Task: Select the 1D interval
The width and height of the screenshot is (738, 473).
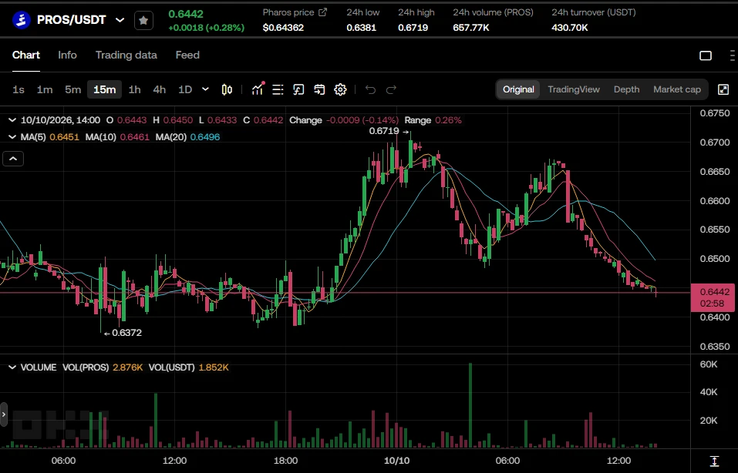Action: pyautogui.click(x=185, y=89)
